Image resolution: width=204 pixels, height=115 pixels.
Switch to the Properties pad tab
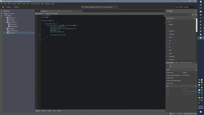tap(170, 63)
